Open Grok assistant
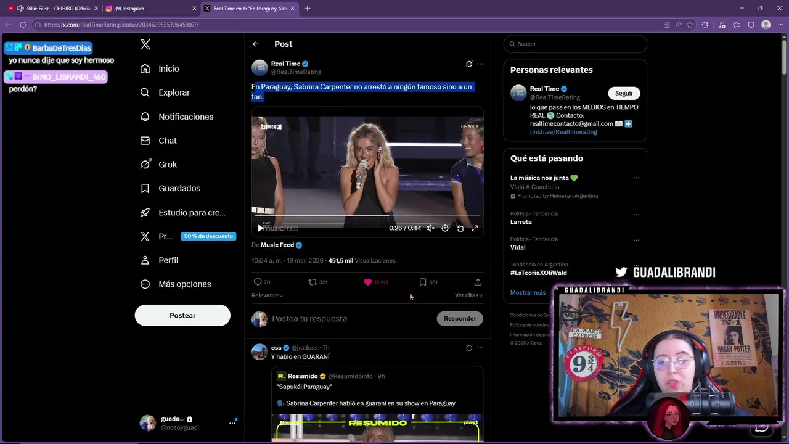Image resolution: width=789 pixels, height=444 pixels. 159,164
